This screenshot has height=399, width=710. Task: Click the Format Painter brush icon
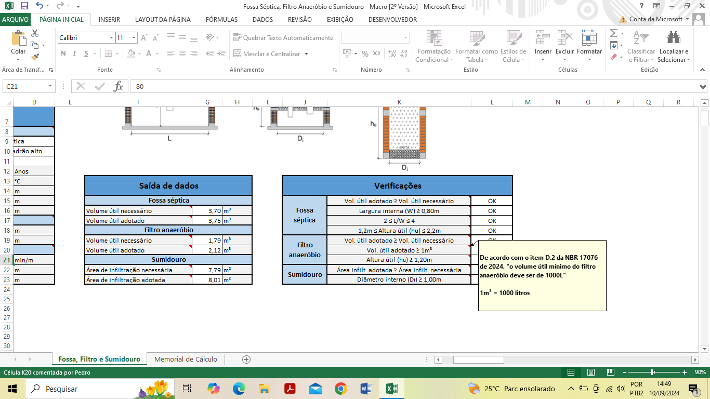35,57
